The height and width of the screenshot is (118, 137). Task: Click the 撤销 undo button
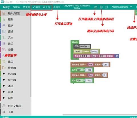pos(16,7)
